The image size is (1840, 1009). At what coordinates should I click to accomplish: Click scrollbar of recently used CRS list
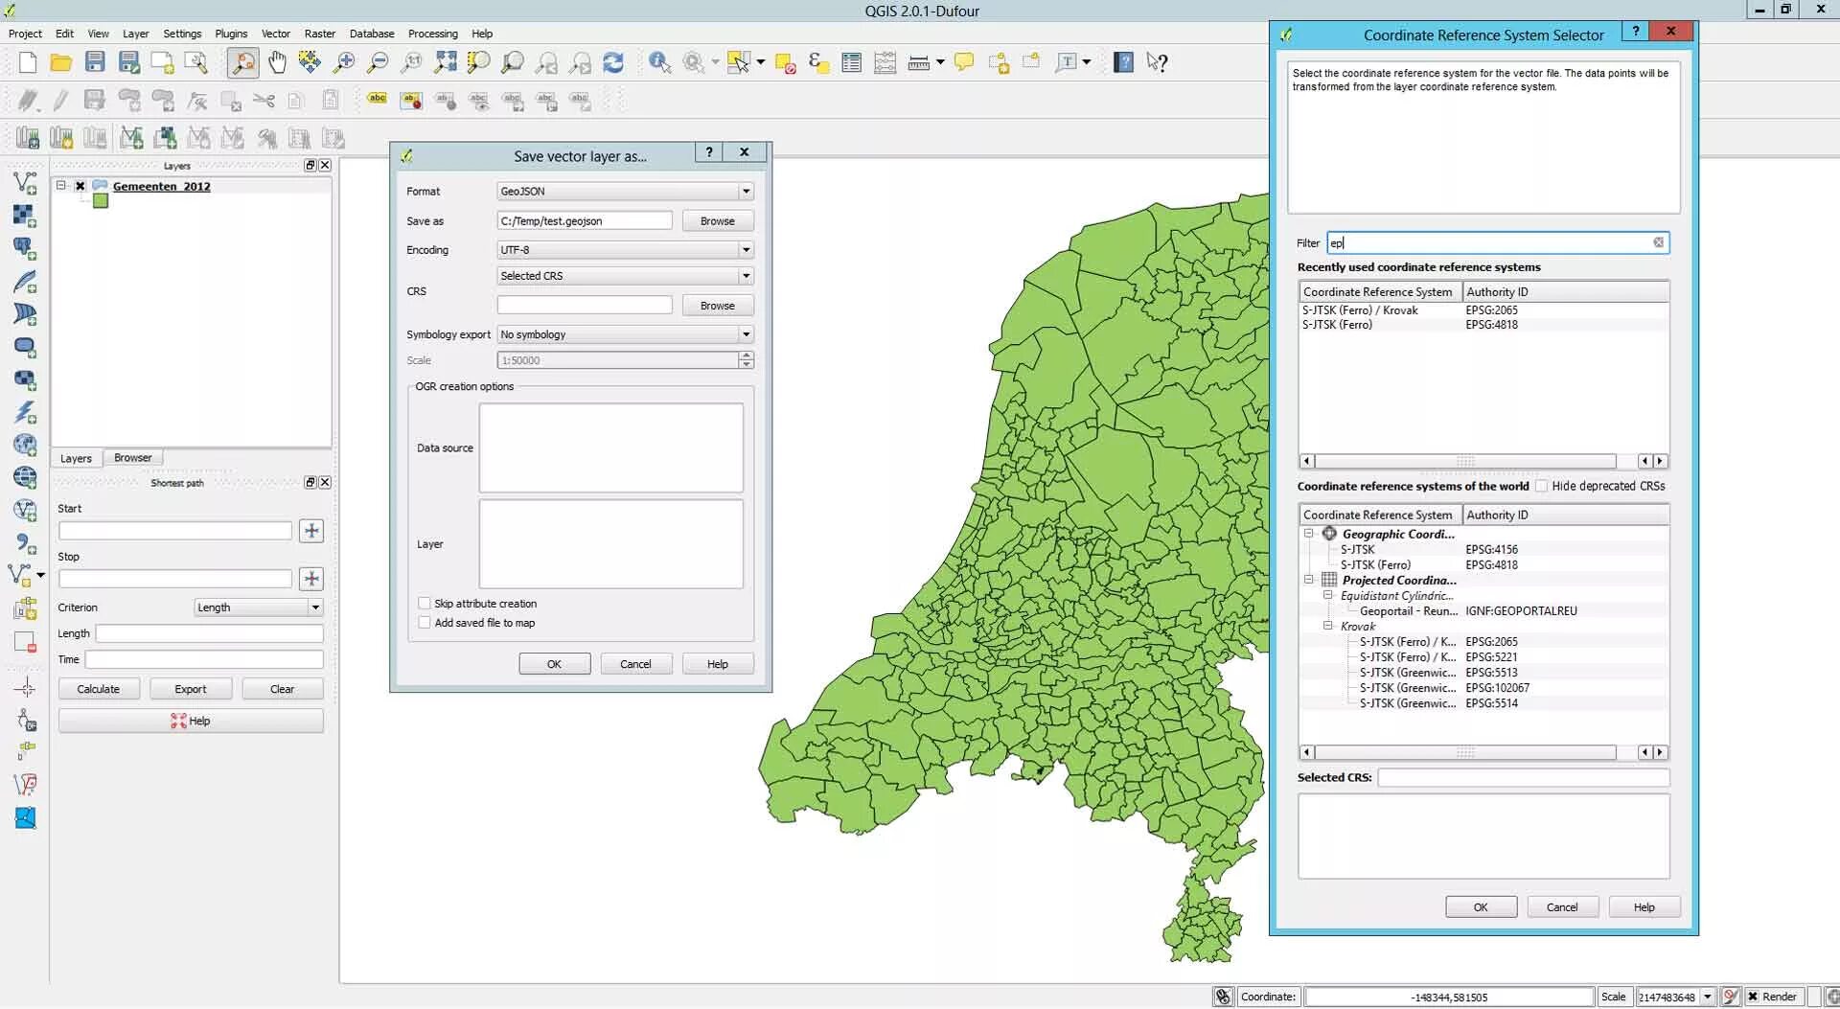point(1464,461)
